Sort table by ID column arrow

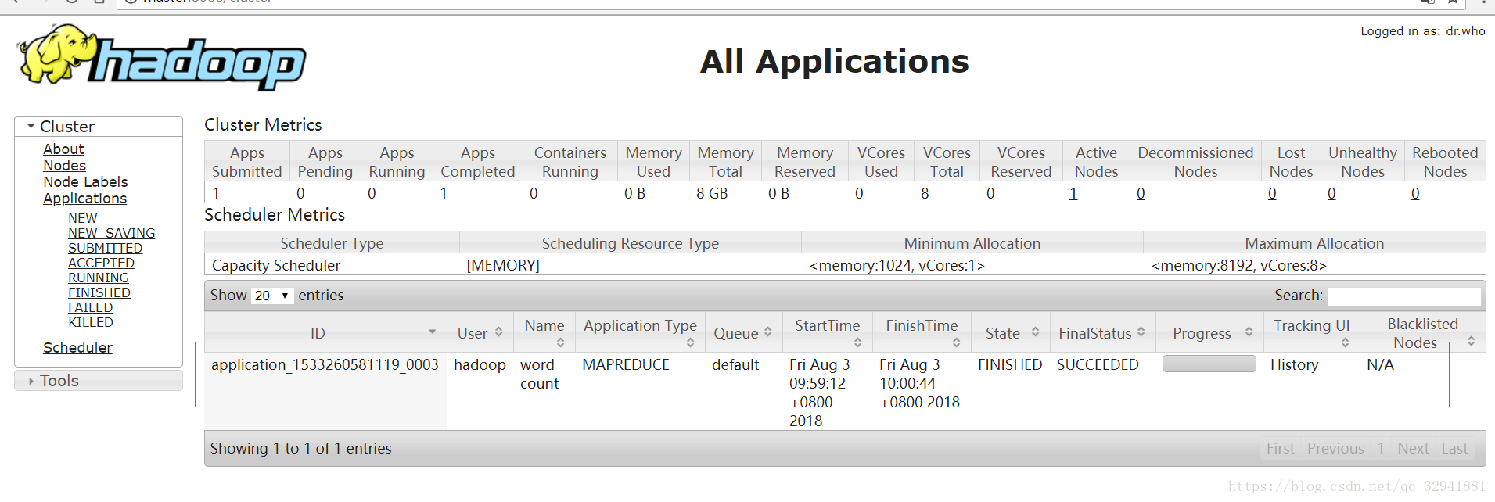click(x=432, y=332)
